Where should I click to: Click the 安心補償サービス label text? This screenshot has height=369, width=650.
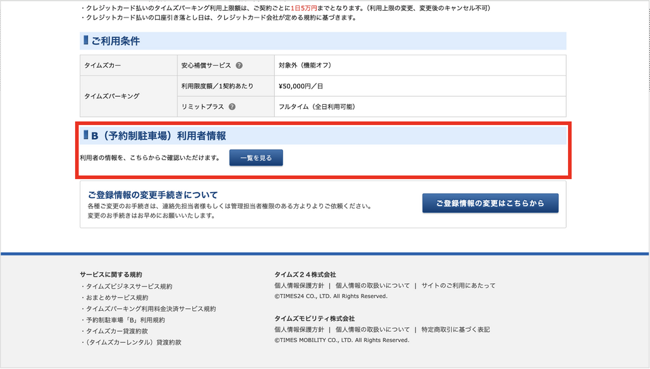(206, 66)
